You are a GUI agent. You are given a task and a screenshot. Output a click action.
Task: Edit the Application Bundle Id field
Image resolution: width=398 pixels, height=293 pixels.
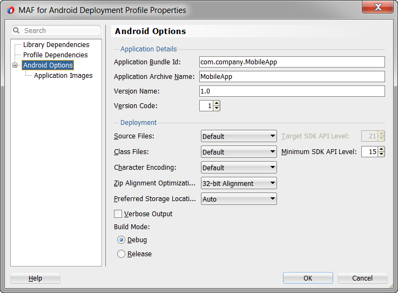click(292, 62)
